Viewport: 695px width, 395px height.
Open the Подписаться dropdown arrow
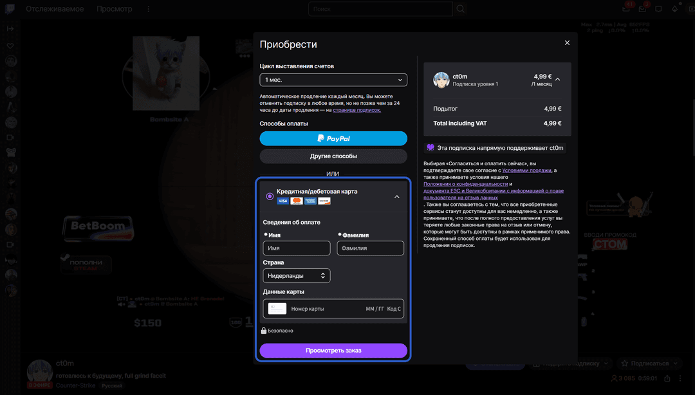coord(676,363)
